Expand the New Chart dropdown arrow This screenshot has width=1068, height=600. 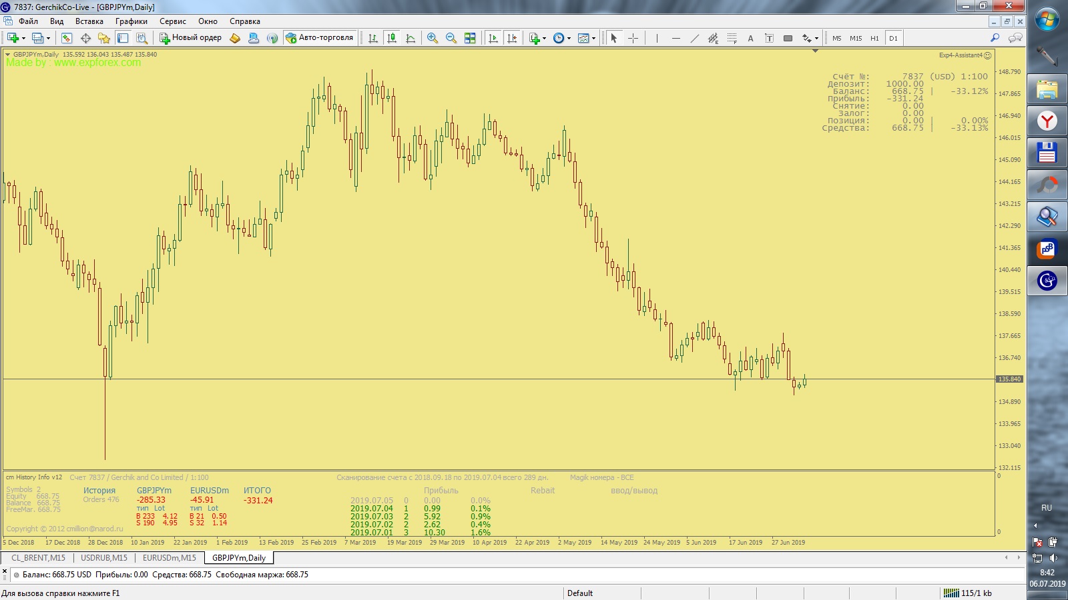click(x=23, y=38)
